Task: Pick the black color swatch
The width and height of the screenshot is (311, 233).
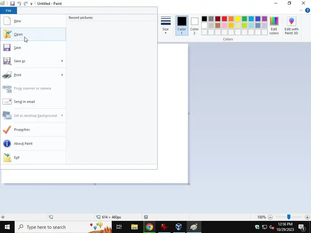Action: pyautogui.click(x=204, y=19)
